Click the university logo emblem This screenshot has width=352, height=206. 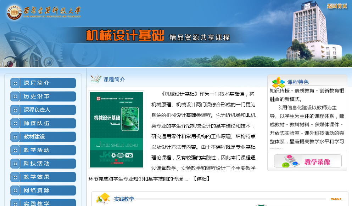coord(14,12)
